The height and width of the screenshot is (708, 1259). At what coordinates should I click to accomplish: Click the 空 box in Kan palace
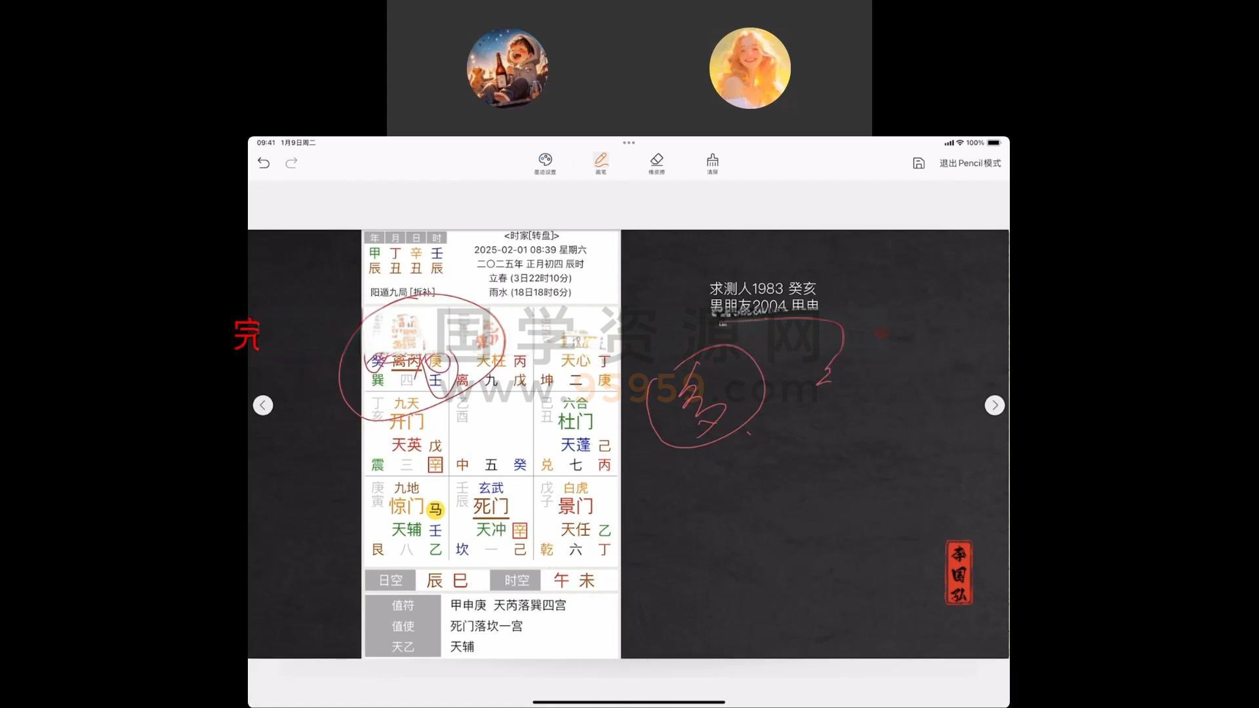[520, 530]
